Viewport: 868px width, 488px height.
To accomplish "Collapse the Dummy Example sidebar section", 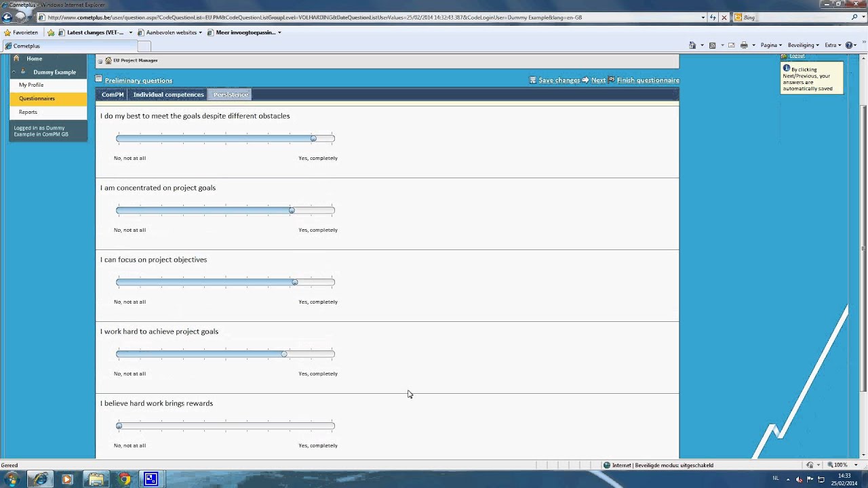I will point(14,72).
